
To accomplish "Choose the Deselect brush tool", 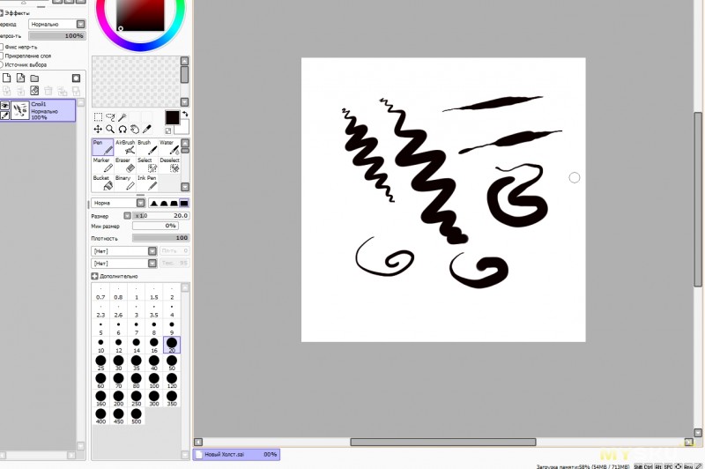I will 169,165.
